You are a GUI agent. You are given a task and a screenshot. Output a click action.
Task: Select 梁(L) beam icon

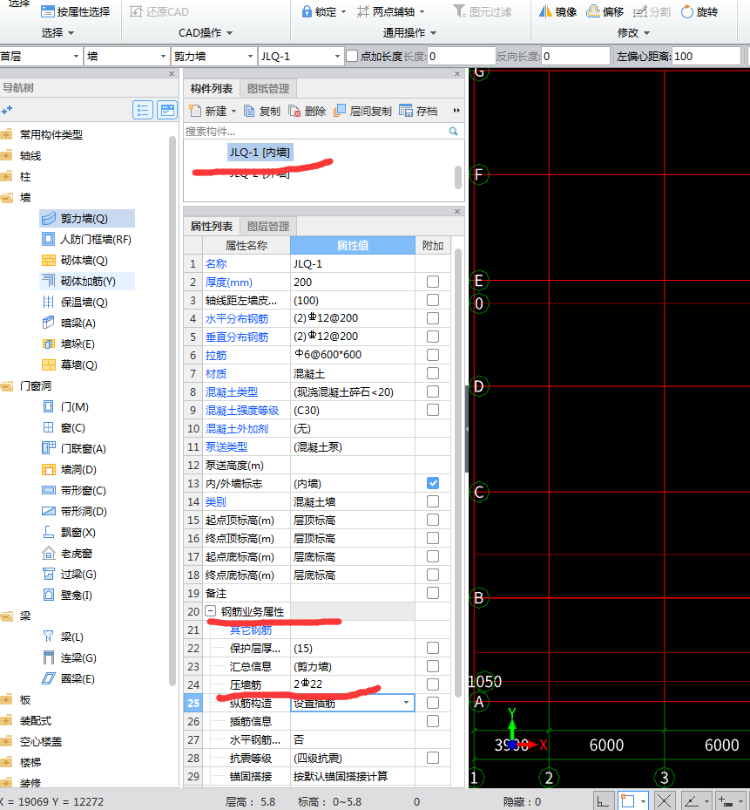click(x=49, y=637)
